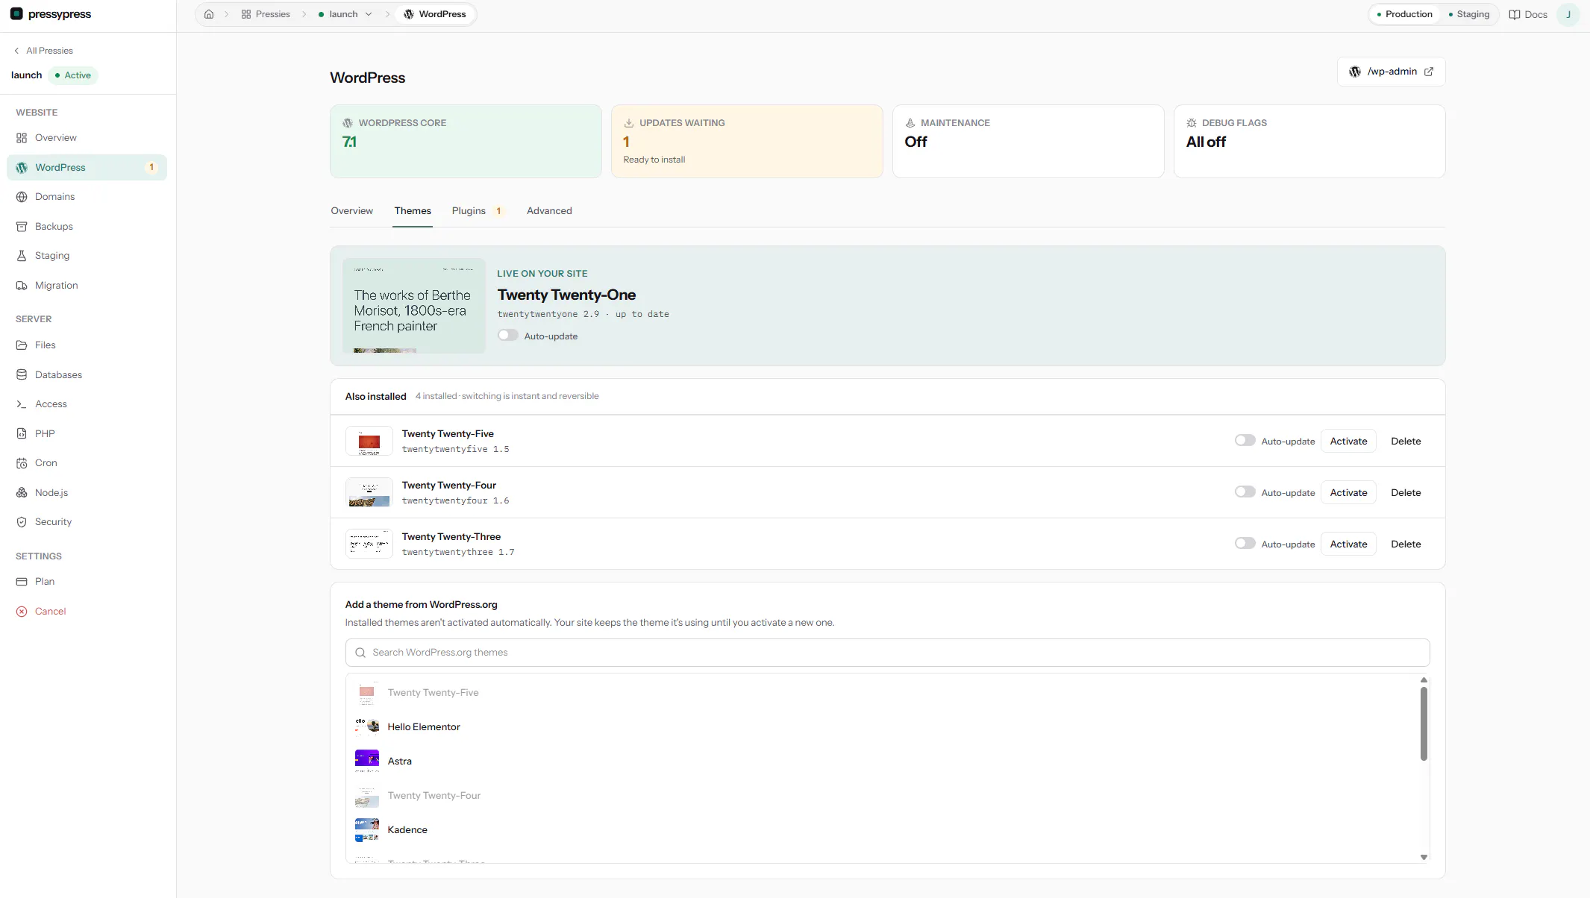The height and width of the screenshot is (898, 1590).
Task: Enable auto-update for Twenty Twenty-Four
Action: coord(1245,492)
